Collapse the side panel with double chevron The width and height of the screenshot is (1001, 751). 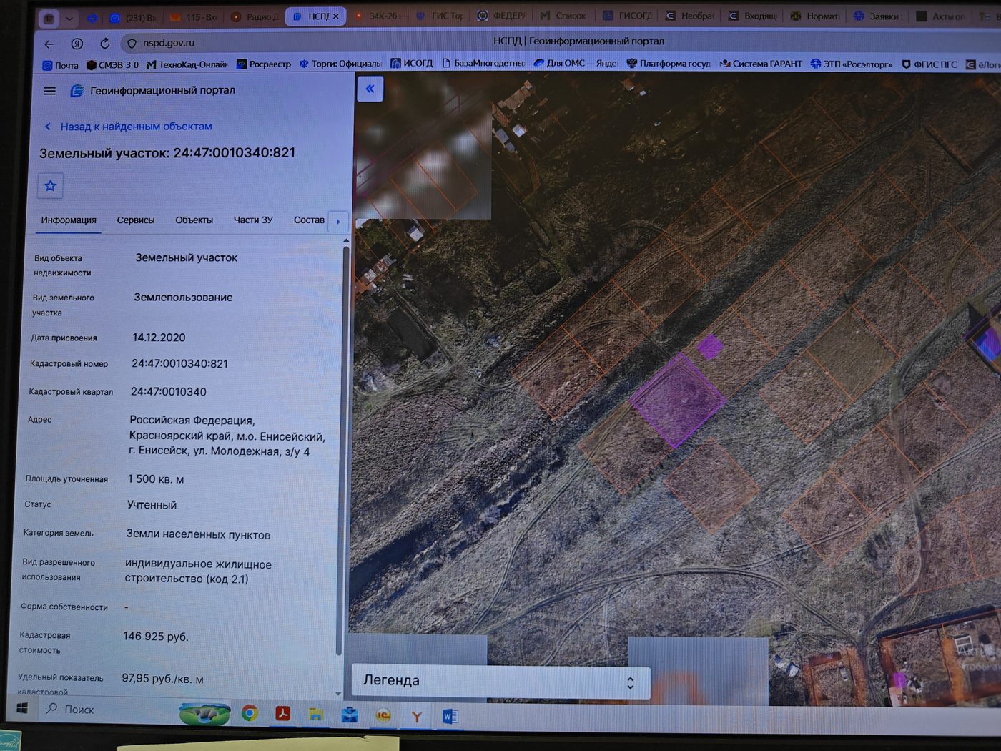[370, 89]
